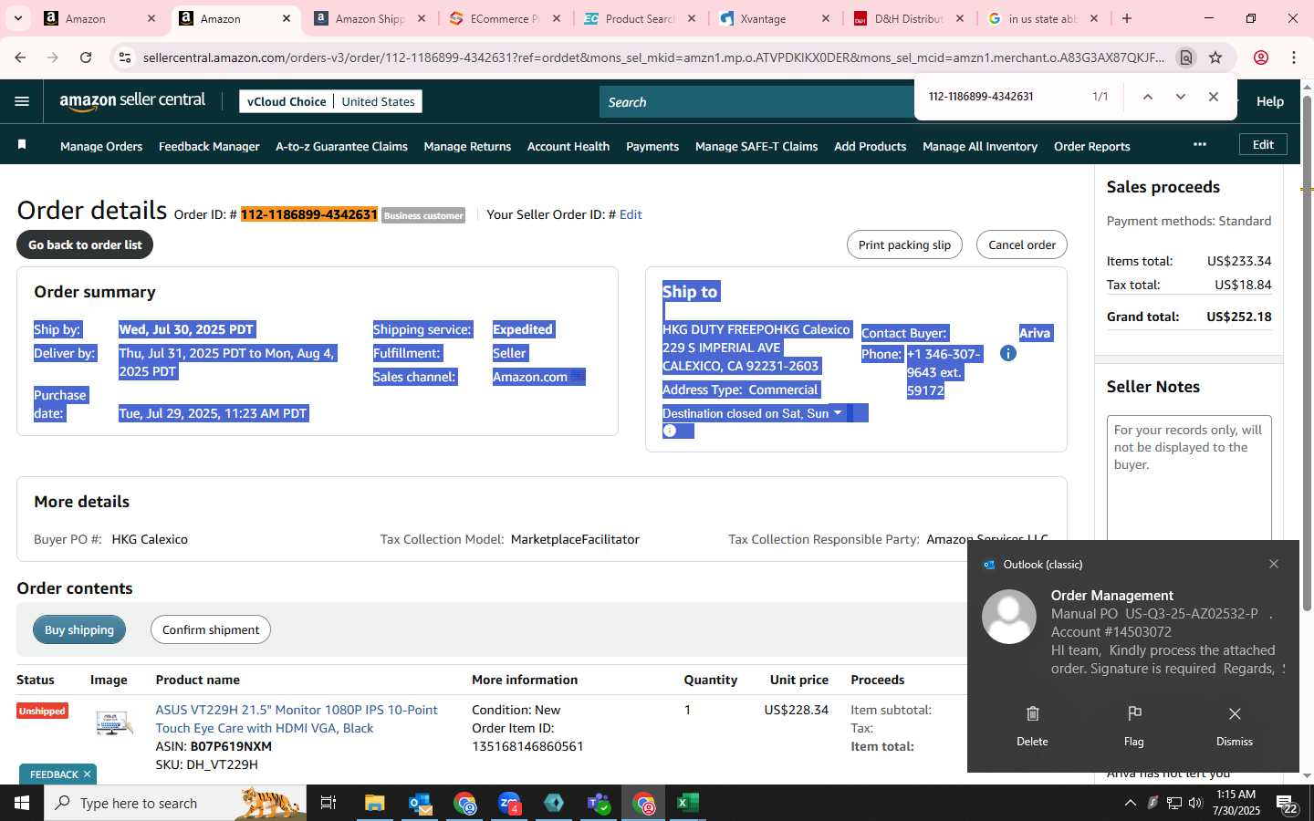Go to next find-in-page match
Viewport: 1314px width, 821px height.
pos(1180,97)
